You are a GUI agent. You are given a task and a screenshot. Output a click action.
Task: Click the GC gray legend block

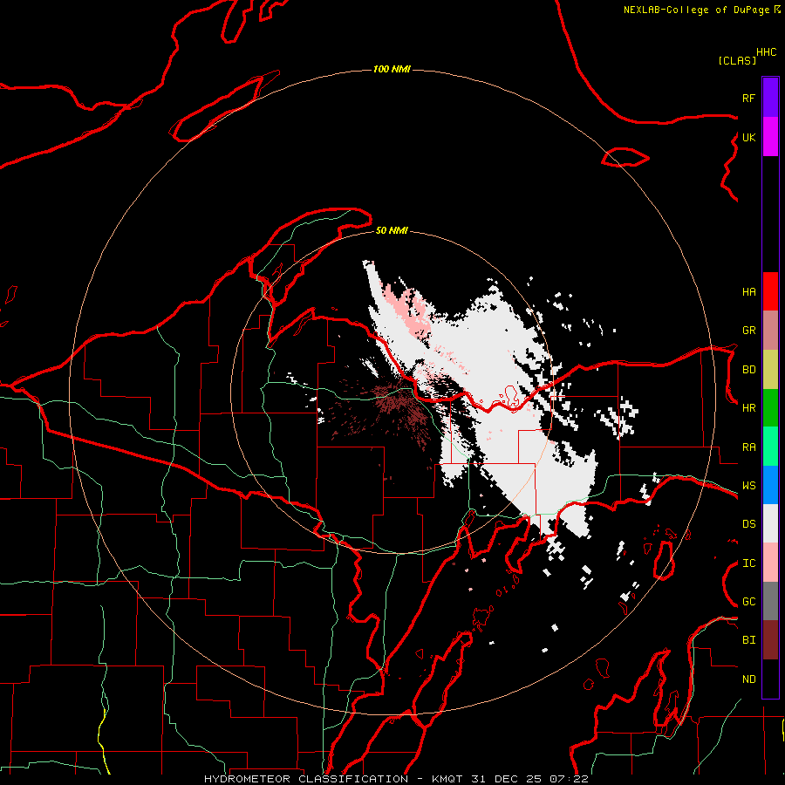(770, 601)
